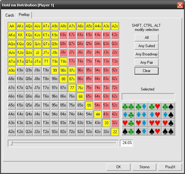
Task: Toggle the AA hand cell
Action: pyautogui.click(x=12, y=26)
